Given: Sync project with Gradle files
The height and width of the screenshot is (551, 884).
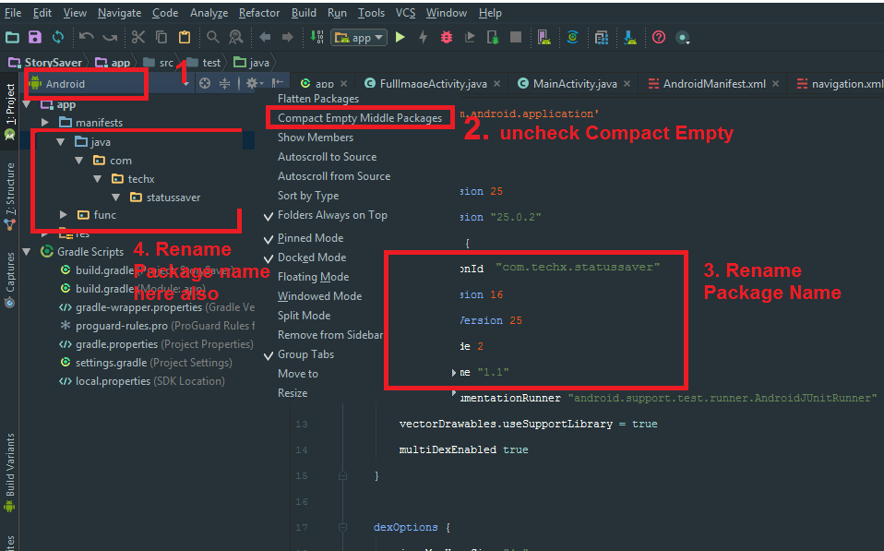Looking at the screenshot, I should click(574, 37).
